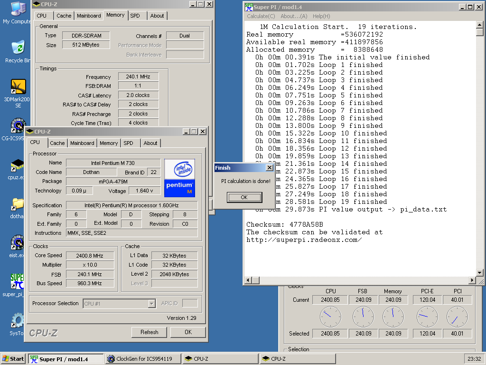Click the Current CPU value 2400.85 in ClockGen

pyautogui.click(x=330, y=300)
